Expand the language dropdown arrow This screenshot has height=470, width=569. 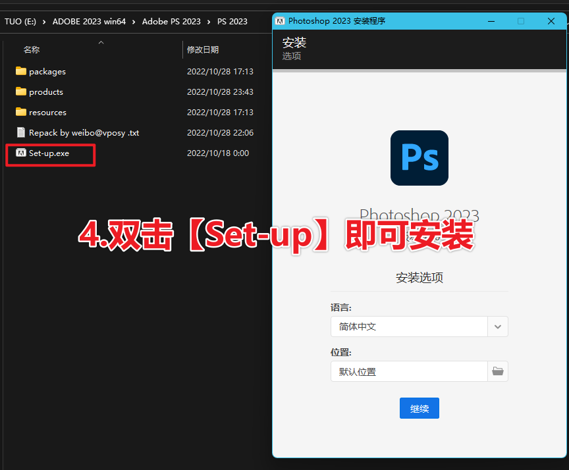(497, 326)
